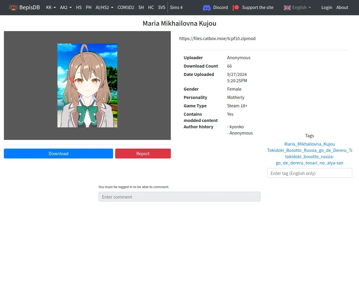Click the Maria_Mikhailovna_Kujou tag
Image resolution: width=359 pixels, height=299 pixels.
click(x=310, y=144)
